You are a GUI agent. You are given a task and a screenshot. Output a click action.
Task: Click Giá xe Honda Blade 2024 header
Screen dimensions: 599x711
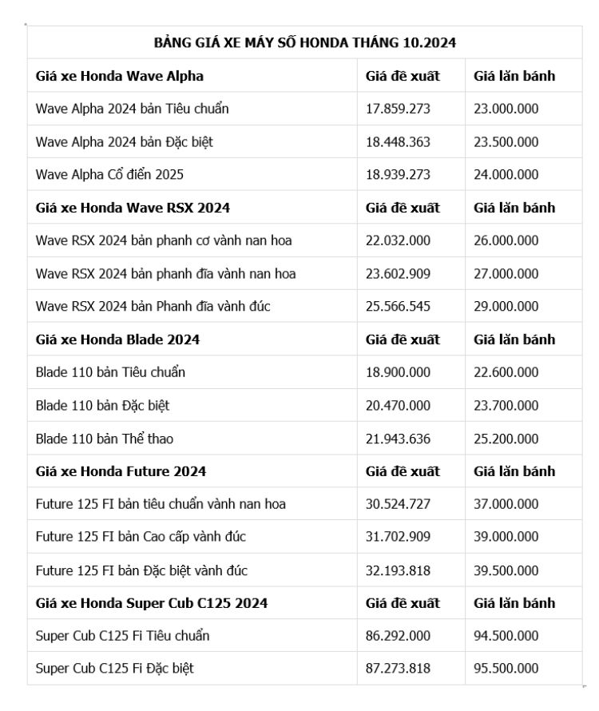tap(117, 340)
